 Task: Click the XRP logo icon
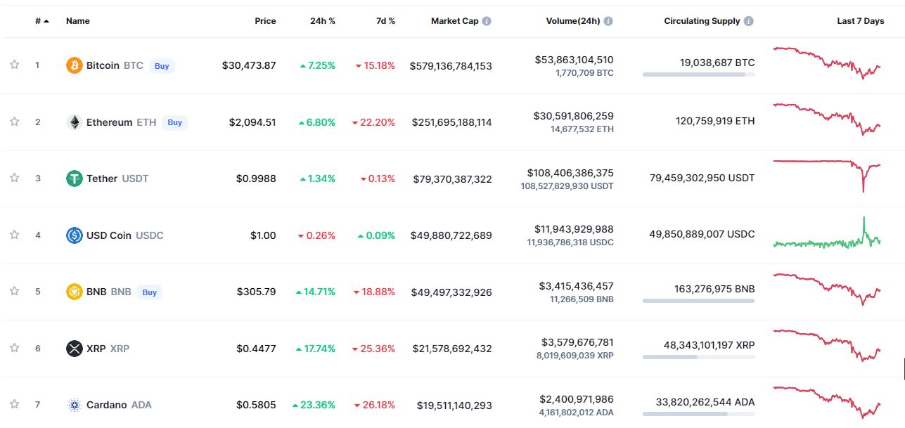(x=75, y=349)
